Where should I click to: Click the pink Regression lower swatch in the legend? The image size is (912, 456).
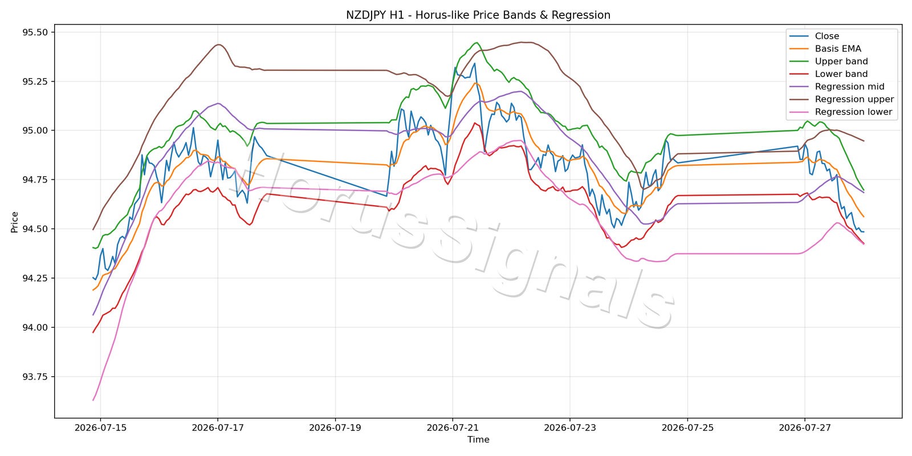coord(799,112)
